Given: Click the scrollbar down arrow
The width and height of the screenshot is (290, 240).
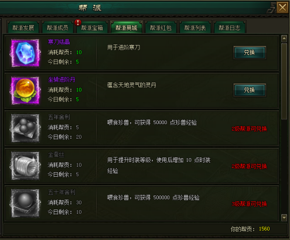Looking at the screenshot, I should click(284, 217).
